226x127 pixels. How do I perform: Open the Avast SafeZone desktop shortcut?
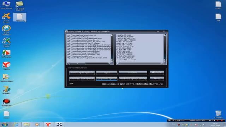(6, 30)
